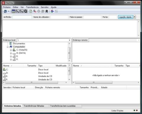Collapse Computador tree node
This screenshot has width=142, height=114.
[x=8, y=47]
